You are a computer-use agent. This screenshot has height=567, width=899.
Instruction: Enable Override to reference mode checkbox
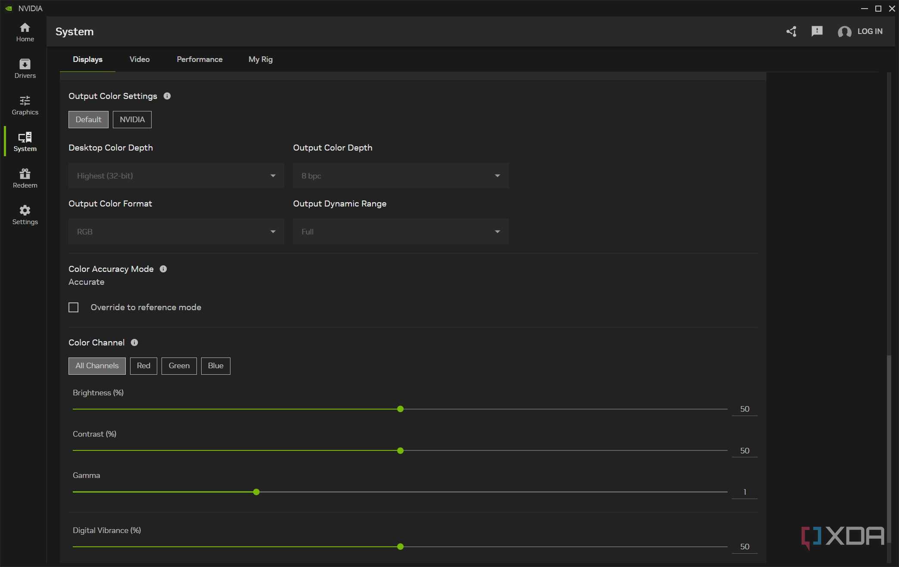point(74,307)
